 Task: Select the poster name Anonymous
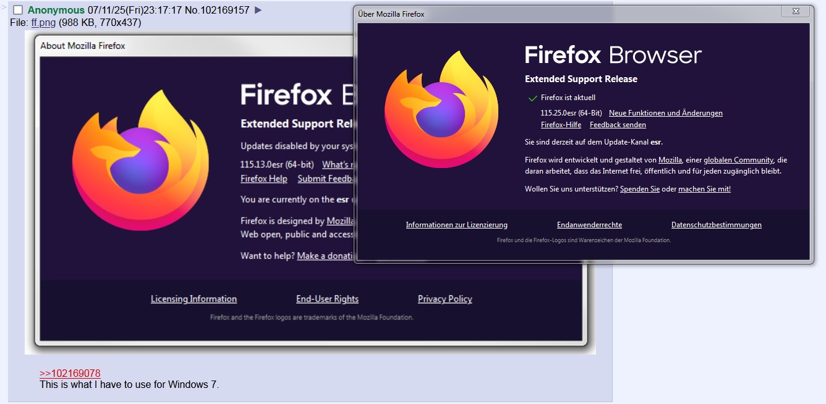click(x=56, y=10)
